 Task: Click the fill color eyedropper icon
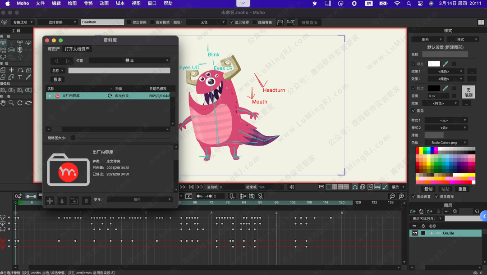point(446,64)
